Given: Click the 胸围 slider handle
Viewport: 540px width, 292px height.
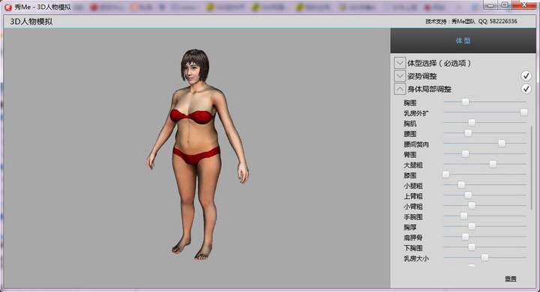Looking at the screenshot, I should 465,102.
